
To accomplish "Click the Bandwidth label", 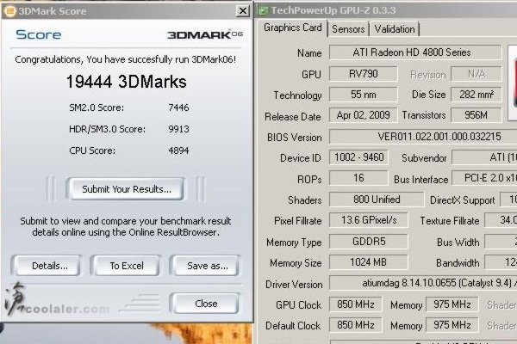I will tap(458, 263).
